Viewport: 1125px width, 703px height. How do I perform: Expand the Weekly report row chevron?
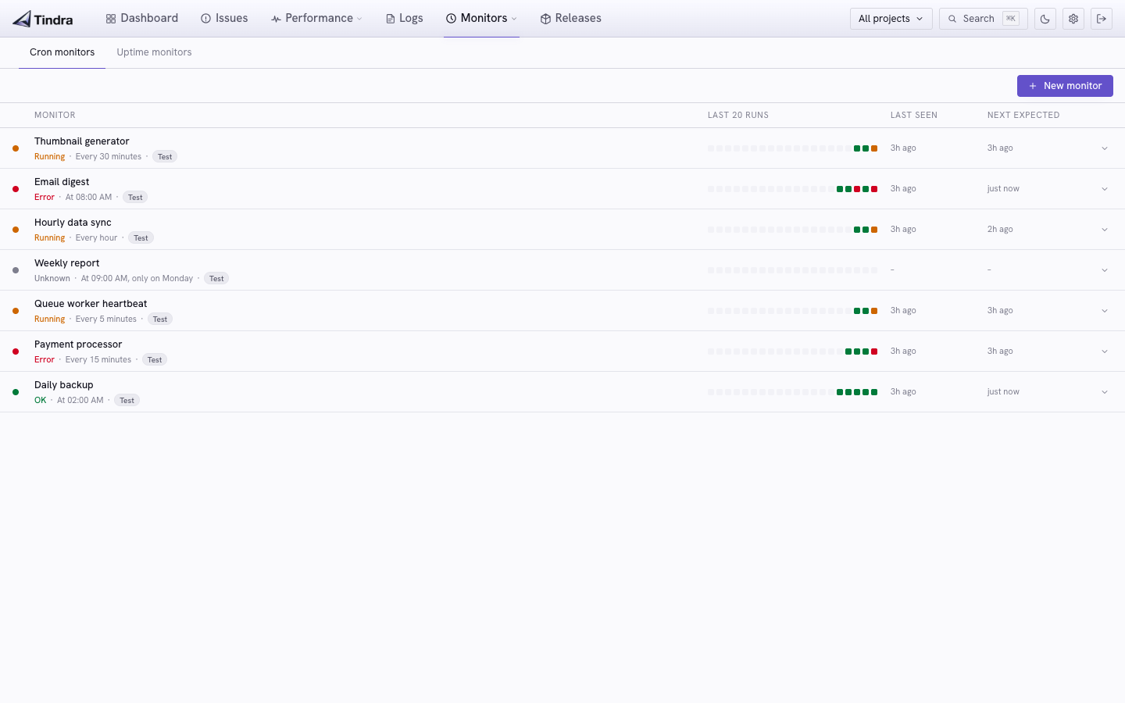click(1105, 270)
